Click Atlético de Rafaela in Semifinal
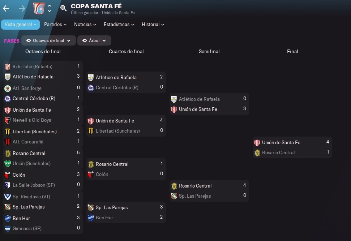Viewport: 351px width, 241px height. (199, 99)
